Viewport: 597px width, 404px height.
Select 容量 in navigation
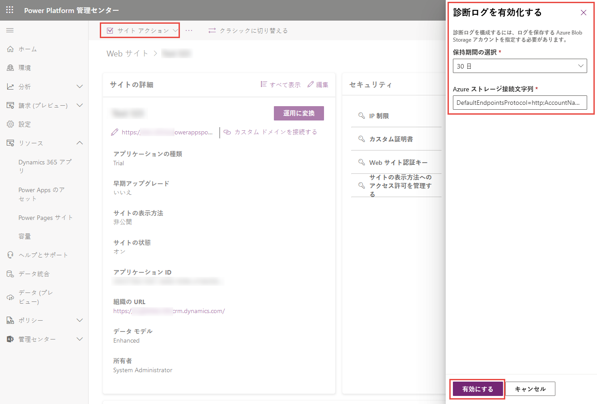pyautogui.click(x=25, y=236)
